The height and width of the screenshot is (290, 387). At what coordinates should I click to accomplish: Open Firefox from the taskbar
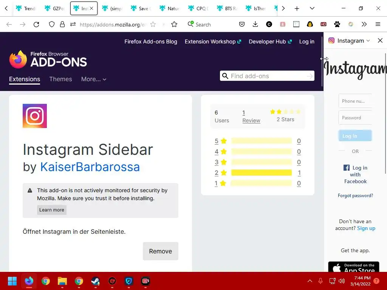click(29, 281)
